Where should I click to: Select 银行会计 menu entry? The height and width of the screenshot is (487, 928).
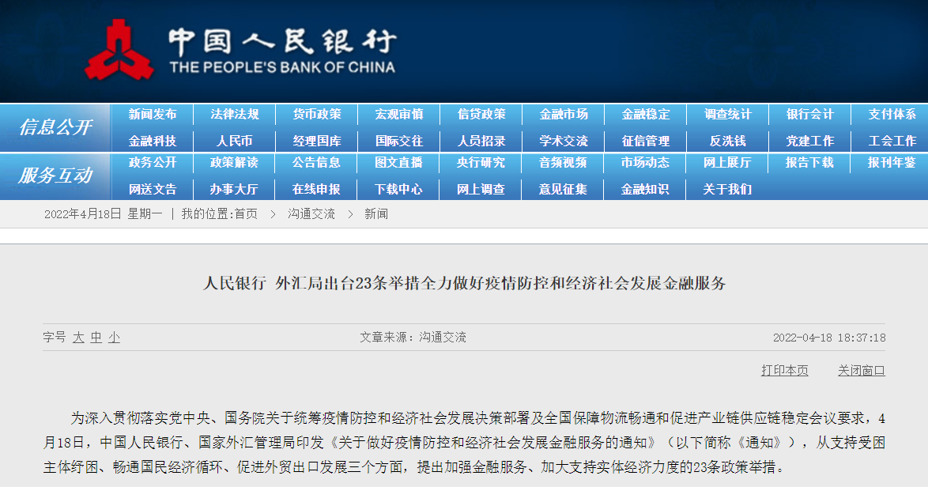809,114
